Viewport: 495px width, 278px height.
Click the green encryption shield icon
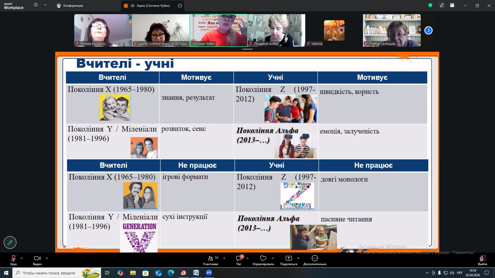(x=430, y=5)
